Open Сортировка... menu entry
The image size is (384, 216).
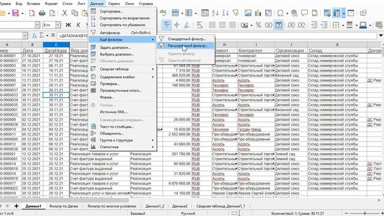point(122,11)
